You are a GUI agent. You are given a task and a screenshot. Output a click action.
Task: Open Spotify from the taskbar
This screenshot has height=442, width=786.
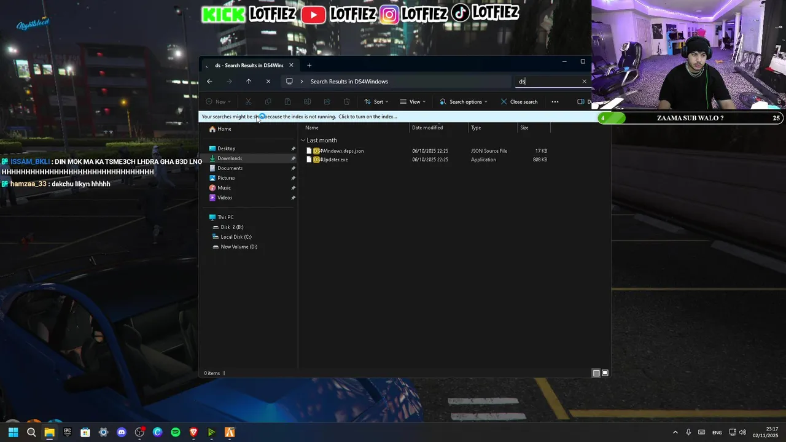[x=176, y=432]
